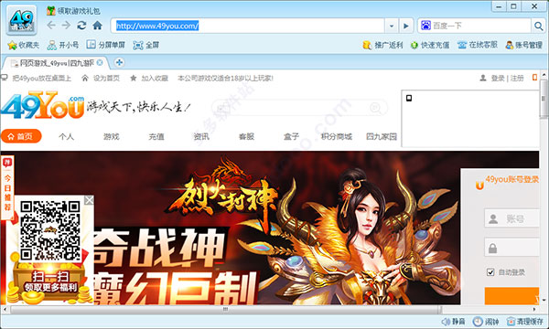
Task: Expand the address bar dropdown arrow
Action: 392,26
